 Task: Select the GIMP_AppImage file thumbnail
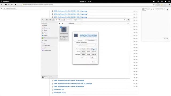tap(64, 29)
